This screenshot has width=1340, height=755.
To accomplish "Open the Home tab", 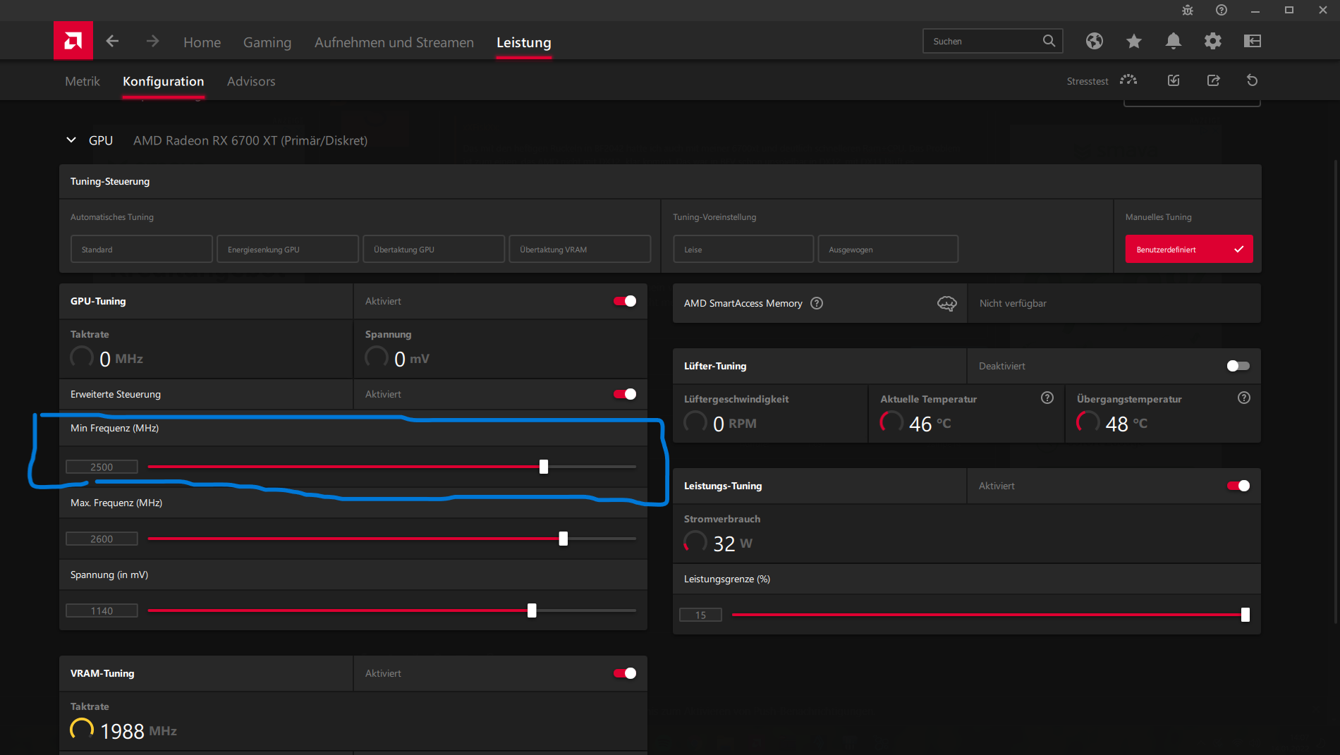I will [202, 42].
